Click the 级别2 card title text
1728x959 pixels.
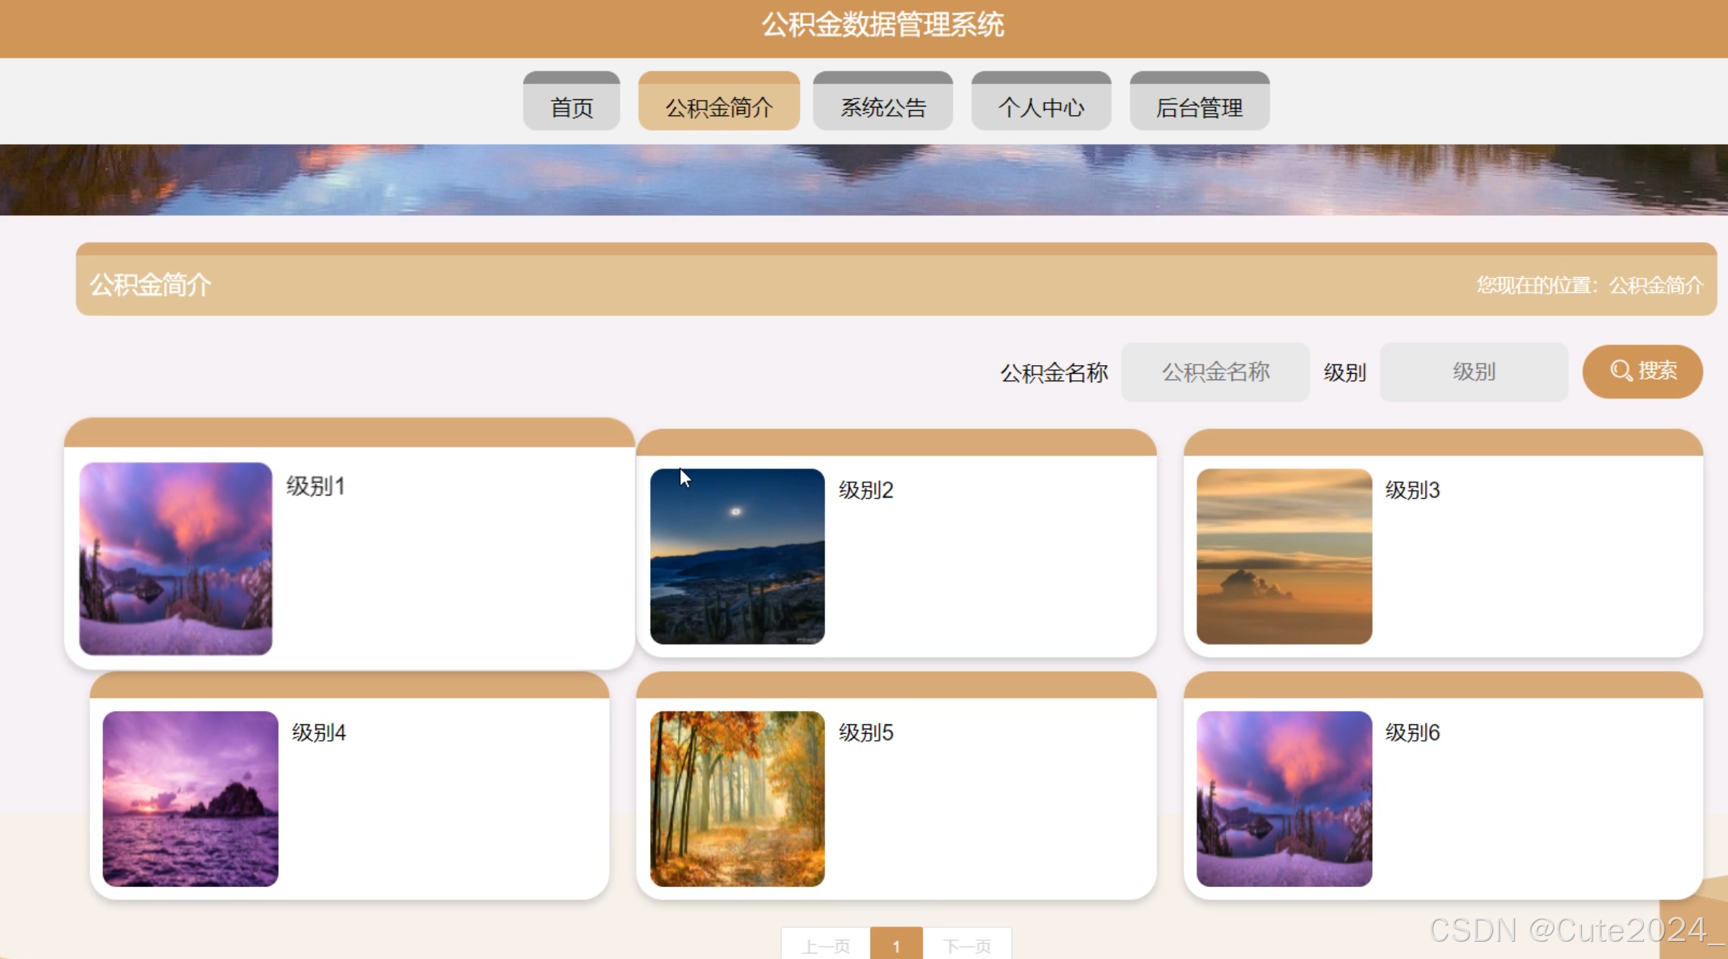(x=865, y=490)
